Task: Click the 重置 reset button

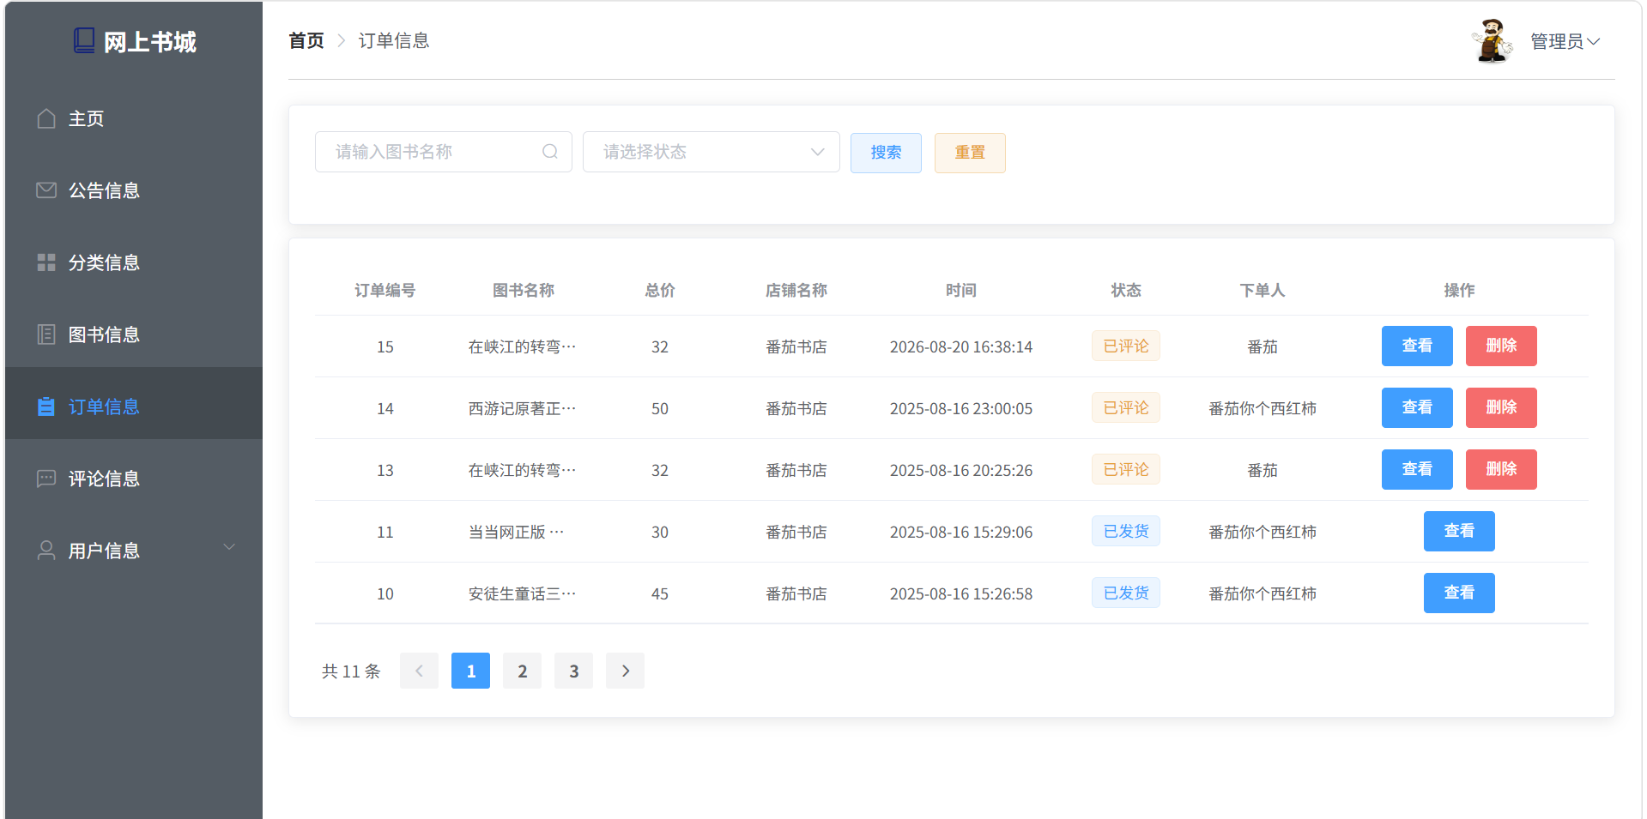Action: pos(970,153)
